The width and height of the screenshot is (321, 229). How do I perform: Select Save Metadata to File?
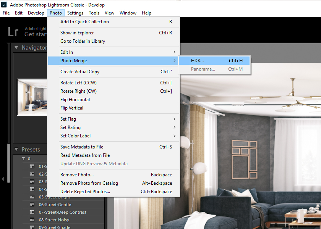(113, 147)
